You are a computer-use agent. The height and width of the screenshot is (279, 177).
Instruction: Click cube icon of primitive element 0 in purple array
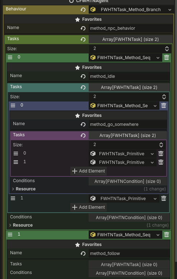click(x=93, y=153)
